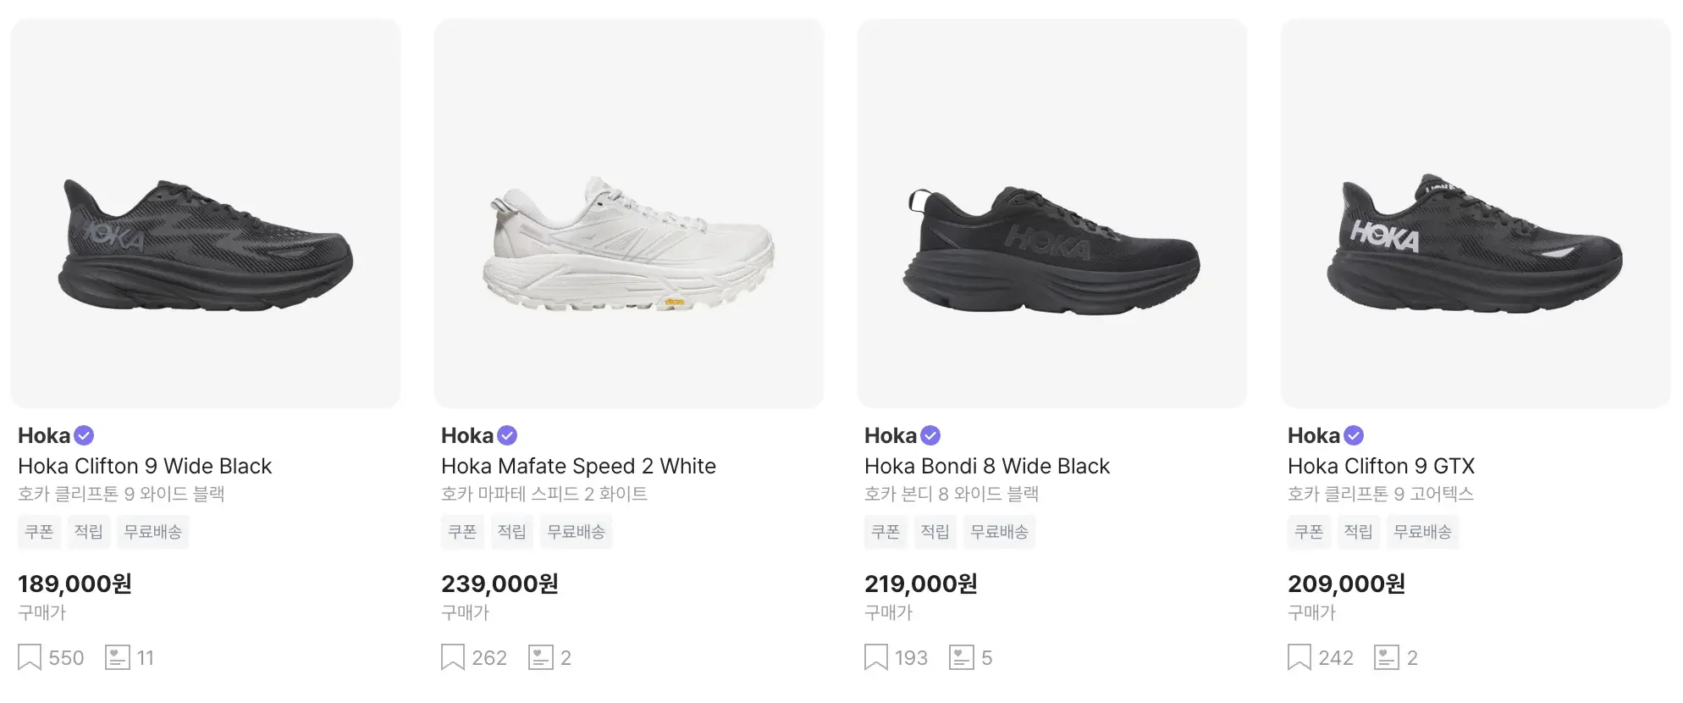Open Hoka Clifton 9 GTX shoe image
Screen dimensions: 1683x703
(x=1476, y=213)
